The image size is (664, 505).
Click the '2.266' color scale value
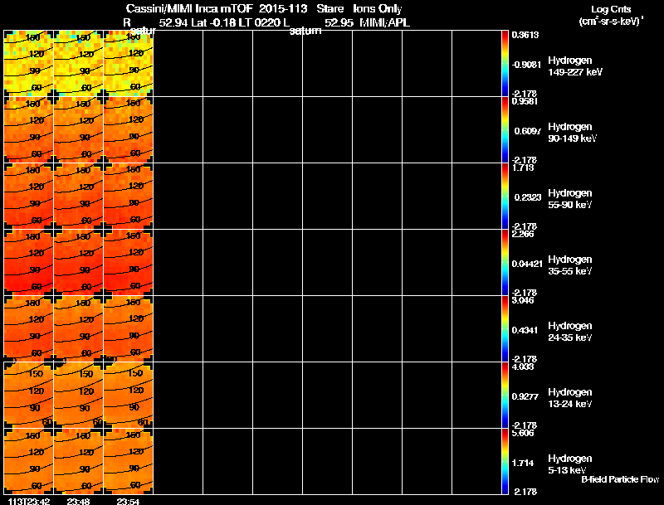(x=523, y=235)
